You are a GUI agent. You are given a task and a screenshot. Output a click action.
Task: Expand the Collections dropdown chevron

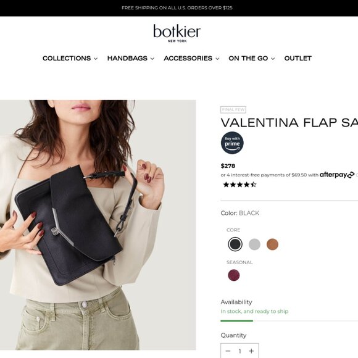tap(96, 59)
